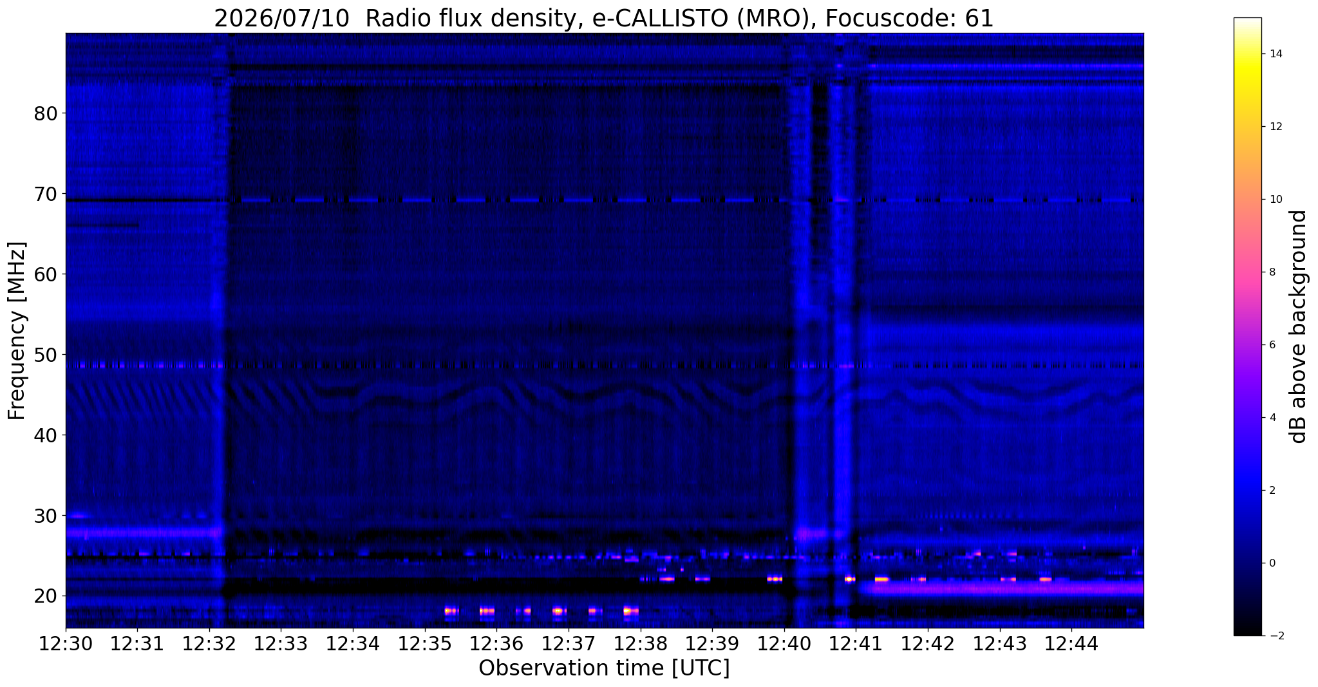Click the 12:35 time axis tick label
This screenshot has height=687, width=1318.
(x=424, y=644)
